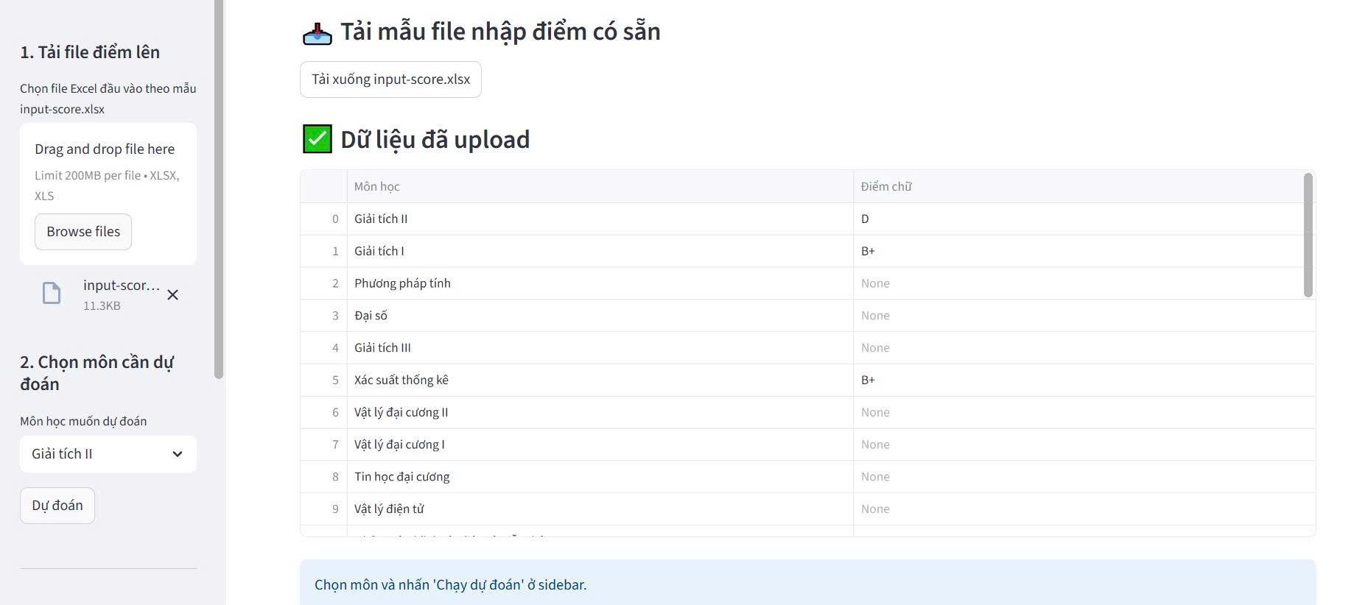Download the input-score.xlsx template
This screenshot has width=1368, height=605.
pyautogui.click(x=390, y=79)
